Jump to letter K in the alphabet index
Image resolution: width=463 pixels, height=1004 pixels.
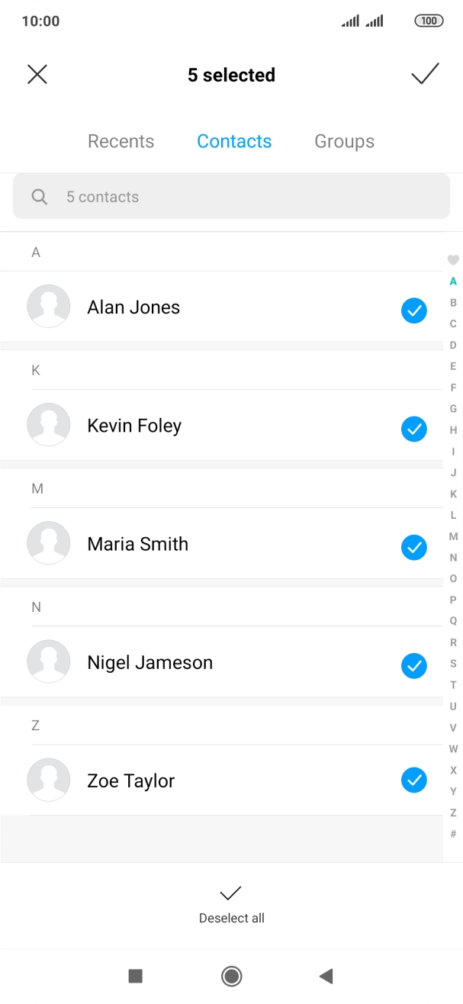[453, 494]
